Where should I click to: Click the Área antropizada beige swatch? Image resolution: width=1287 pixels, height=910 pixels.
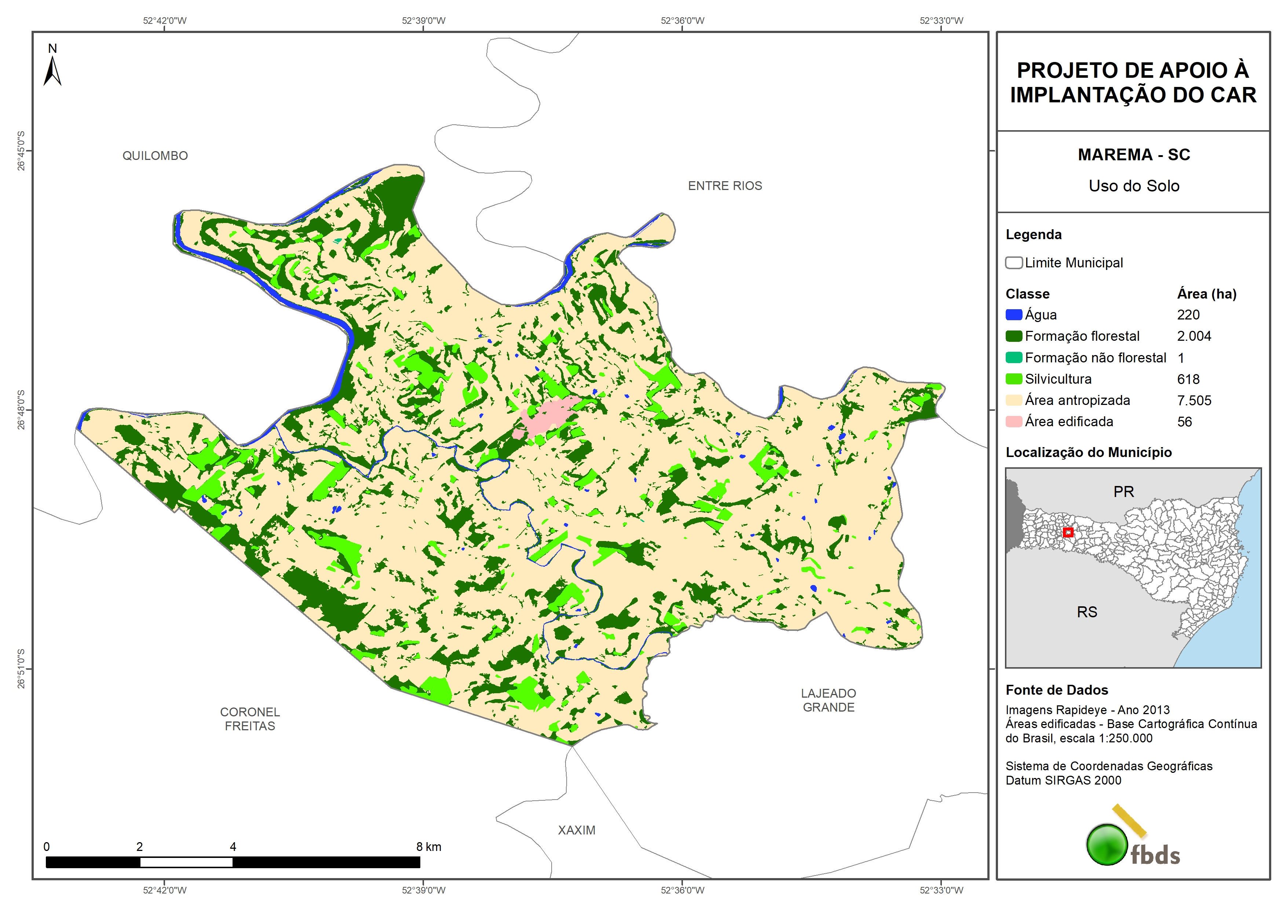coord(1013,400)
